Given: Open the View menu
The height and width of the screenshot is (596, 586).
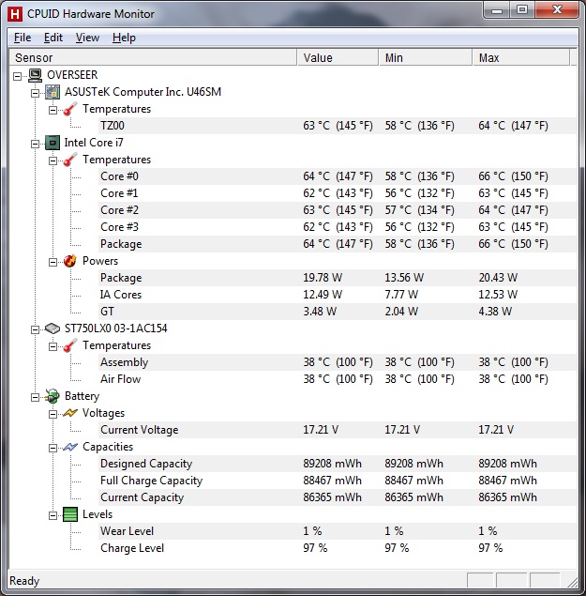Looking at the screenshot, I should (x=87, y=38).
